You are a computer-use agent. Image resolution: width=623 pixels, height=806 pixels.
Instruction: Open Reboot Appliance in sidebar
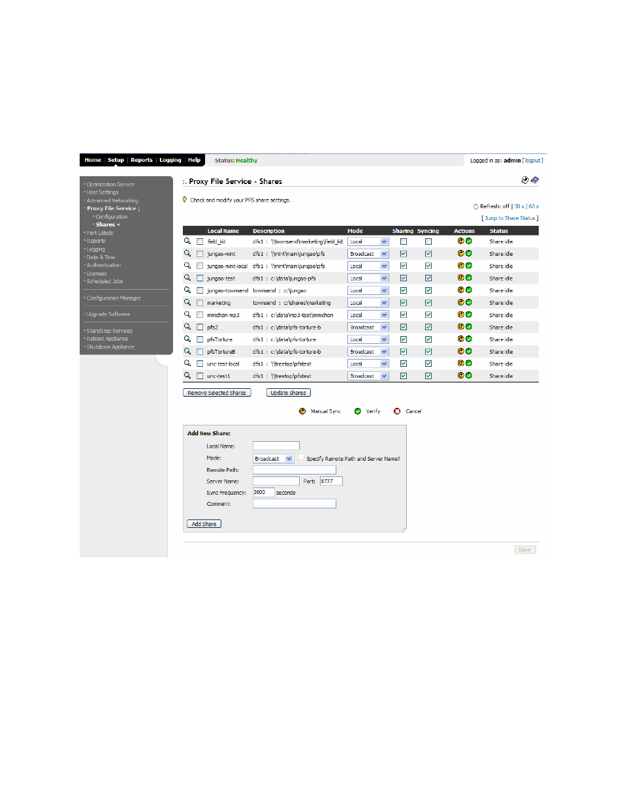107,339
